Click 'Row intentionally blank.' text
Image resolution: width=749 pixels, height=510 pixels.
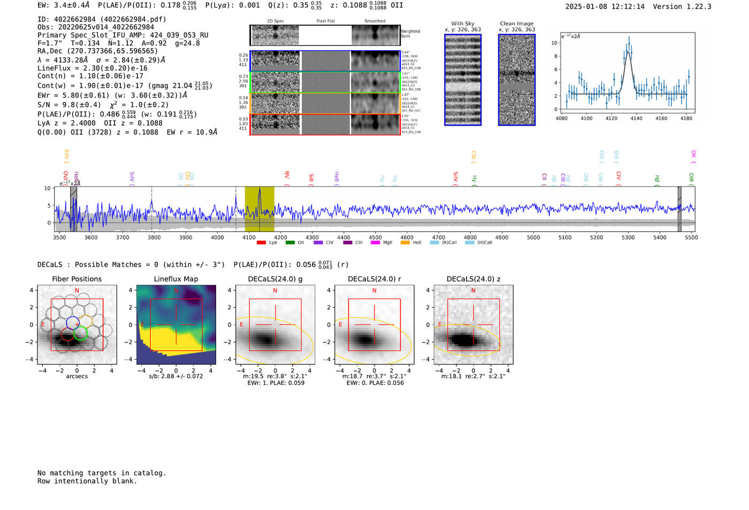[x=87, y=481]
